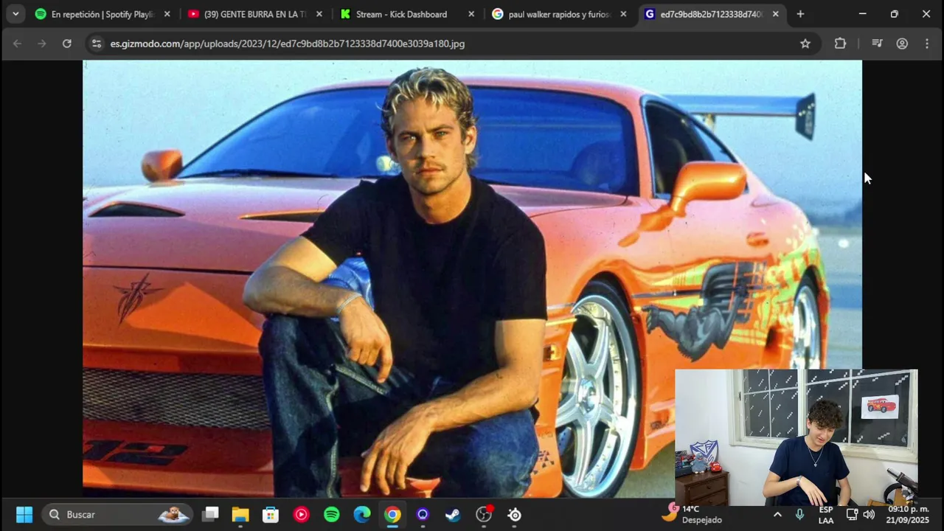Open the Chrome three-dot menu
The image size is (944, 531).
(x=927, y=44)
